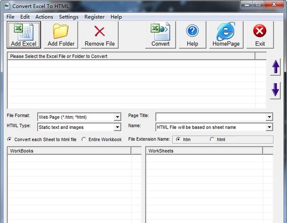Click the WorkSheets column header
Viewport: 287px width, 223px height.
[204, 151]
